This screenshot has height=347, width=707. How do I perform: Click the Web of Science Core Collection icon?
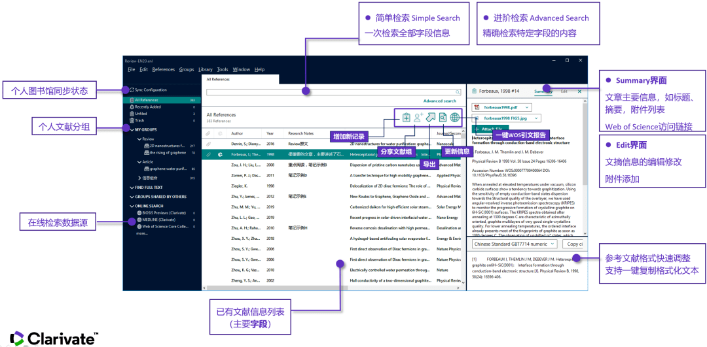click(139, 226)
